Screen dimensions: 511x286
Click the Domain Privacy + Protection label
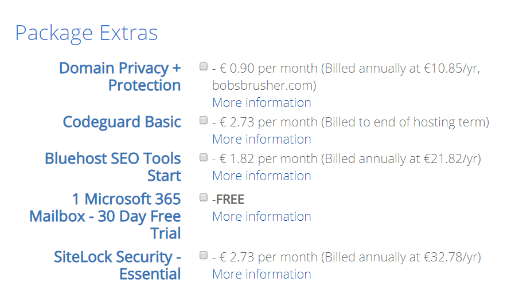pos(120,77)
